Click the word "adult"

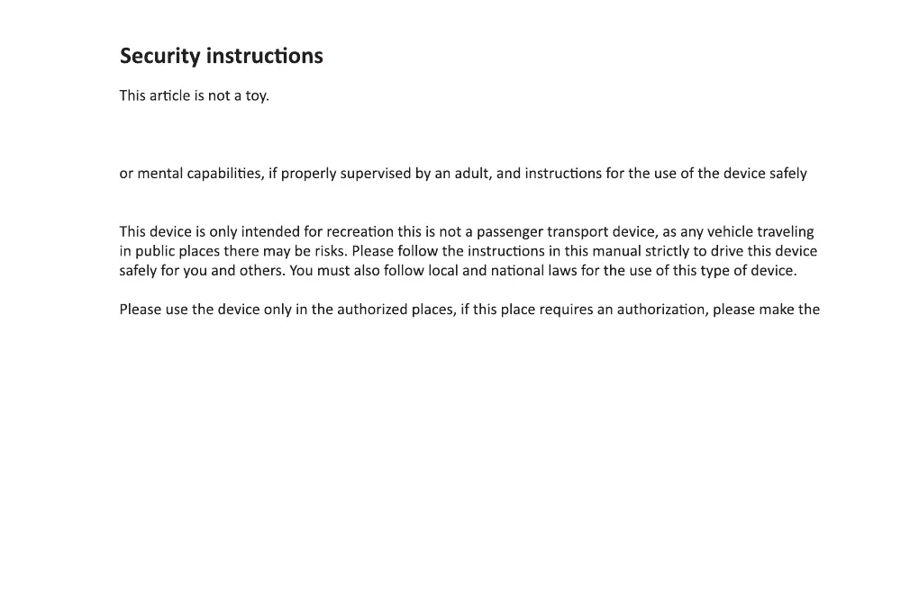470,174
